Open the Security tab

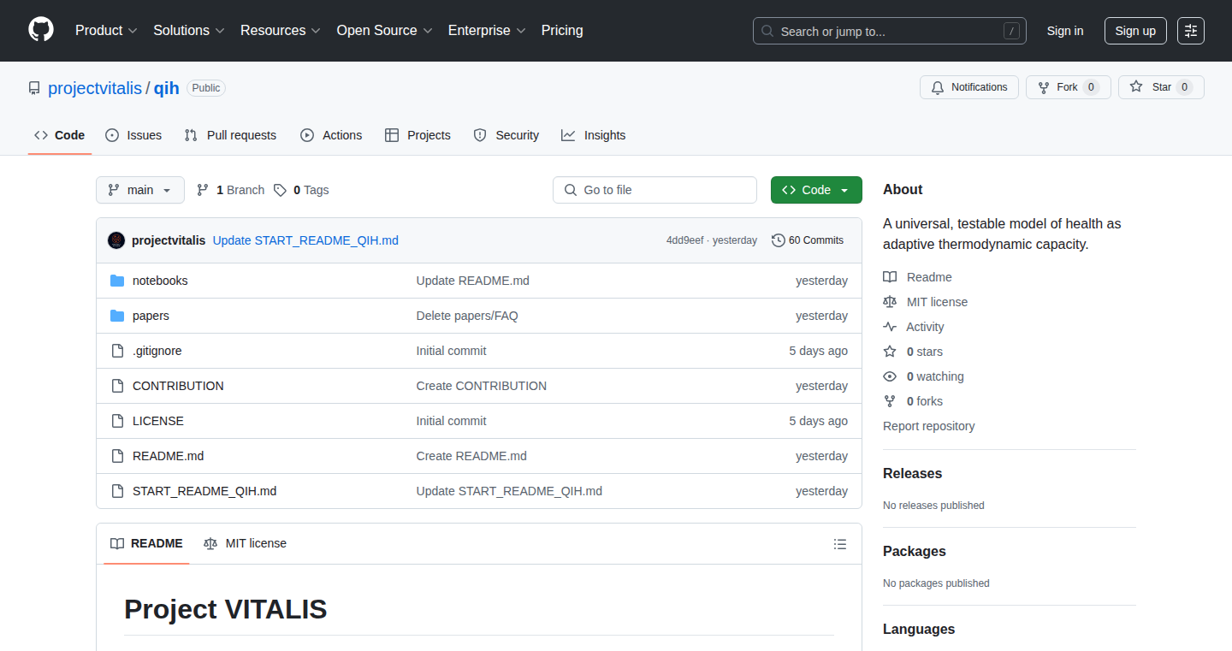[x=506, y=135]
